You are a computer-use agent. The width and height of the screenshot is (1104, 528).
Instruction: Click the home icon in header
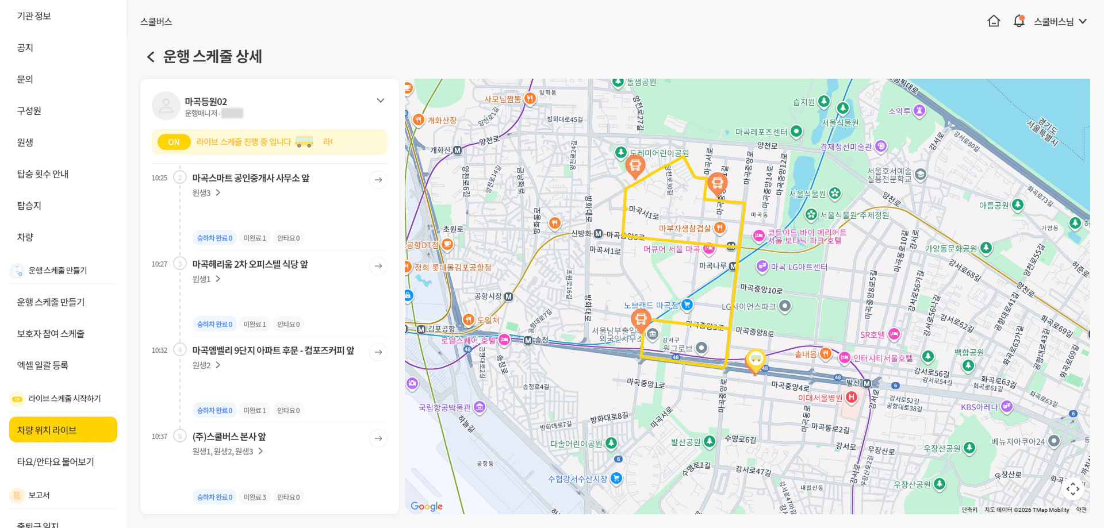click(994, 21)
